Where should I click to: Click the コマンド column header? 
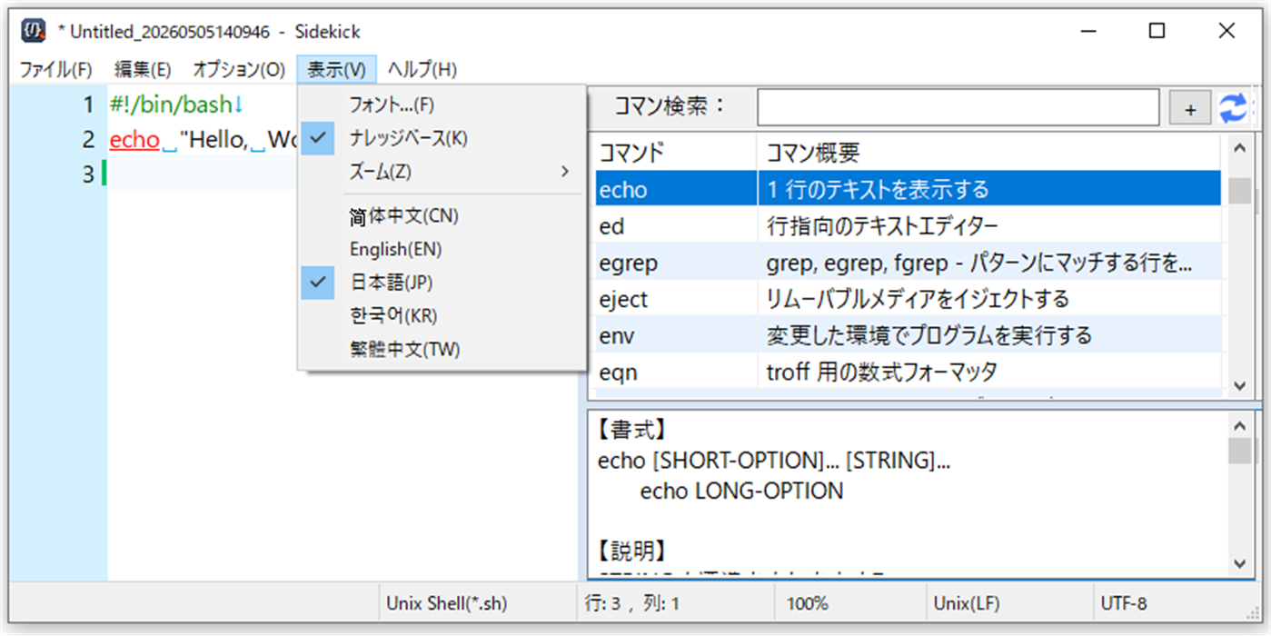coord(674,153)
